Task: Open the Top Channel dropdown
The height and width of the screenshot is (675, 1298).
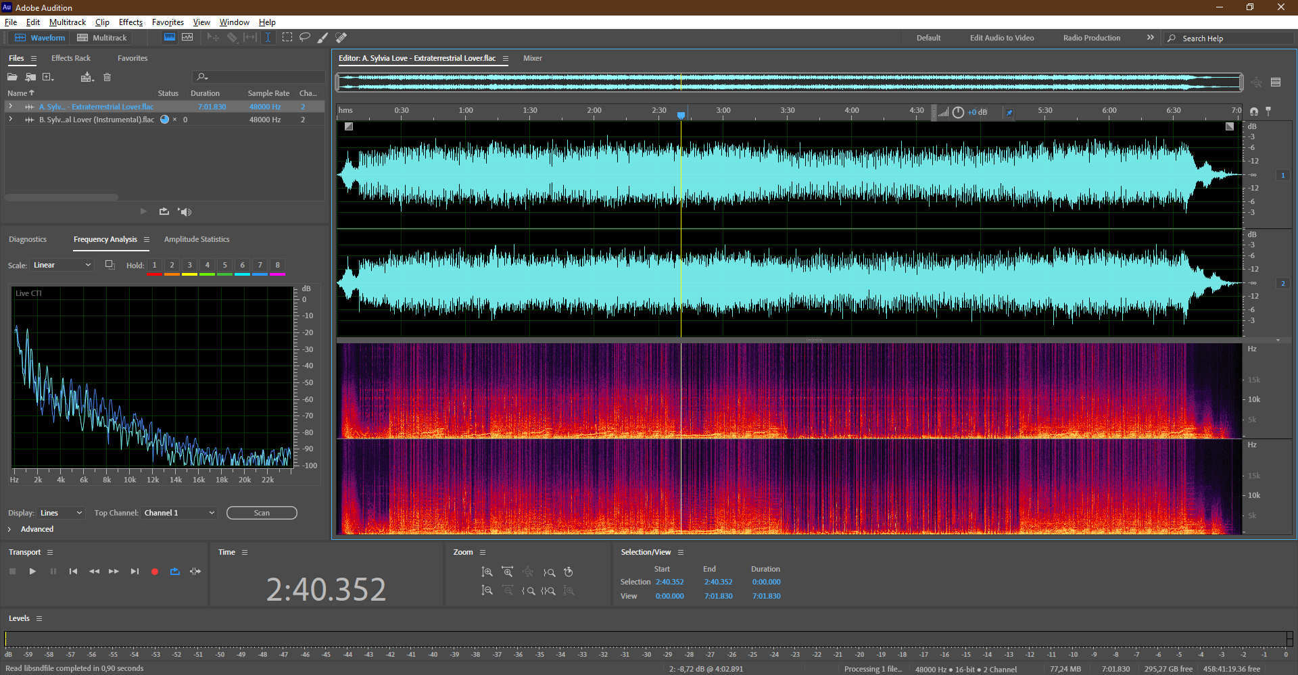Action: coord(179,513)
